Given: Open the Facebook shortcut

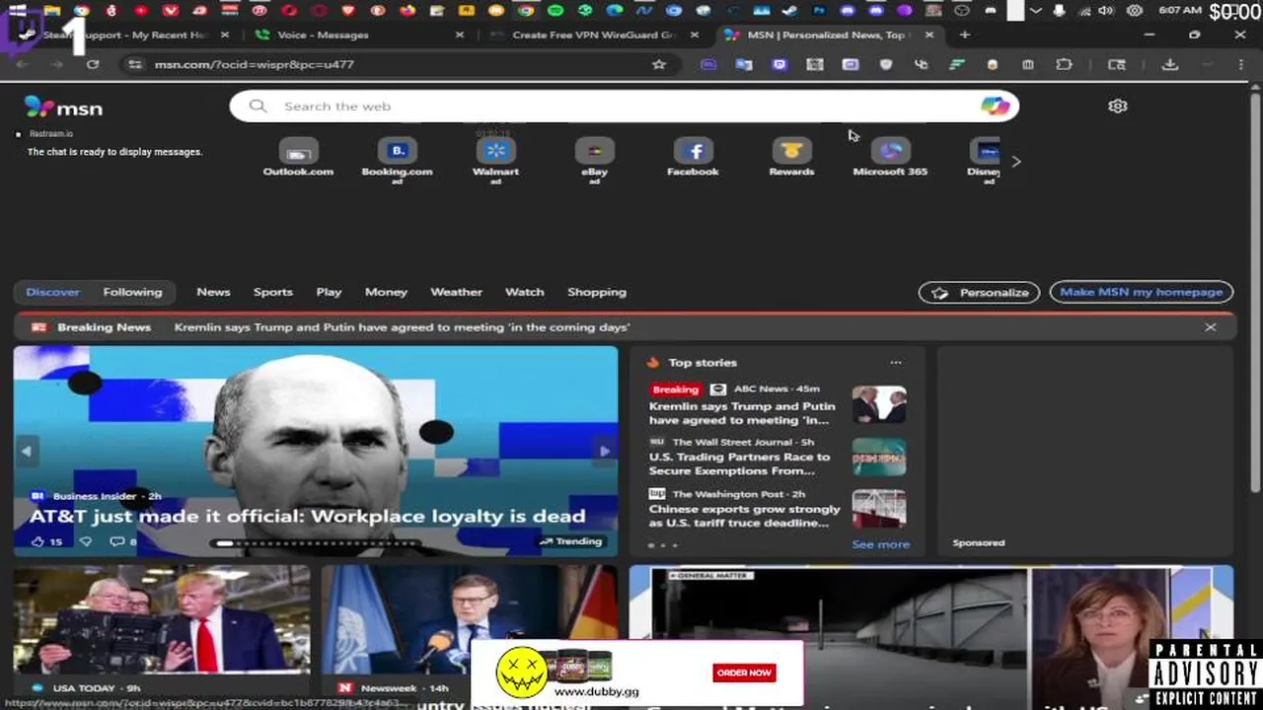Looking at the screenshot, I should tap(693, 158).
